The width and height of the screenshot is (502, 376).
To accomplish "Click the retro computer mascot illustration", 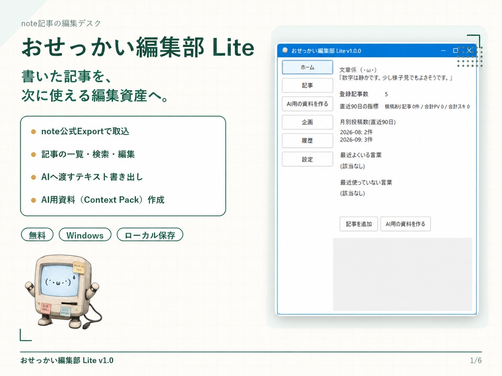I will (63, 292).
